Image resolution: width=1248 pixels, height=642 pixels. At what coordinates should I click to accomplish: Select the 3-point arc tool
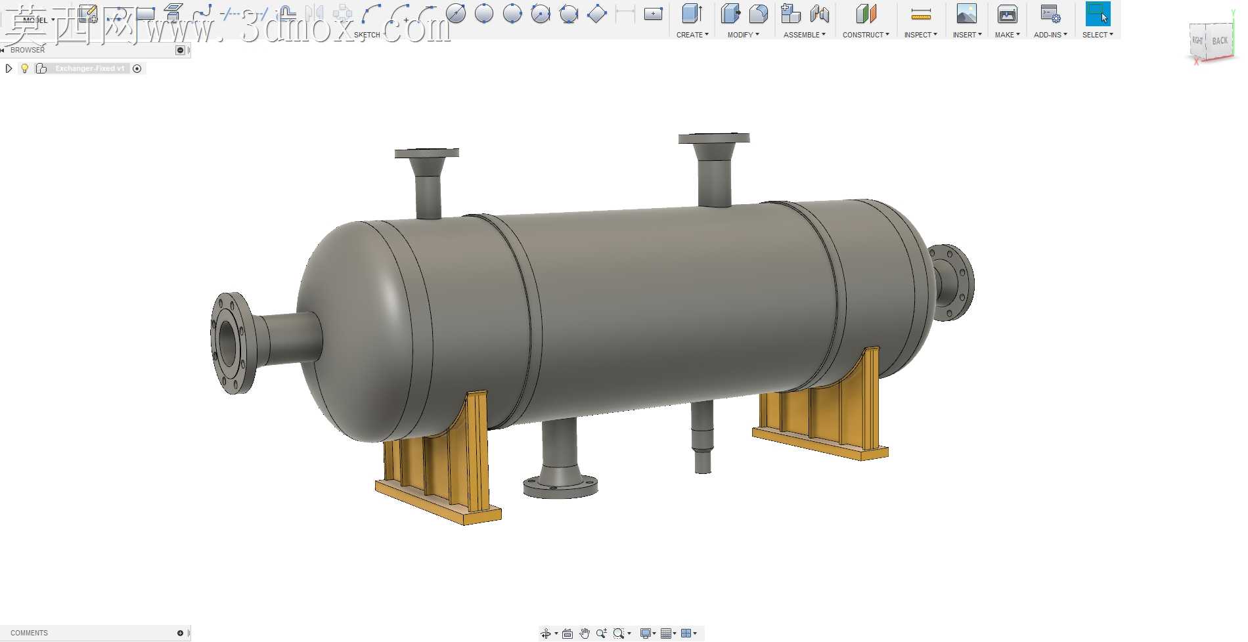point(371,13)
